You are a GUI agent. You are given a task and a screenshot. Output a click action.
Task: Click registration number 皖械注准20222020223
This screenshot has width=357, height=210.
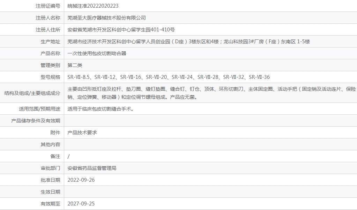(93, 6)
